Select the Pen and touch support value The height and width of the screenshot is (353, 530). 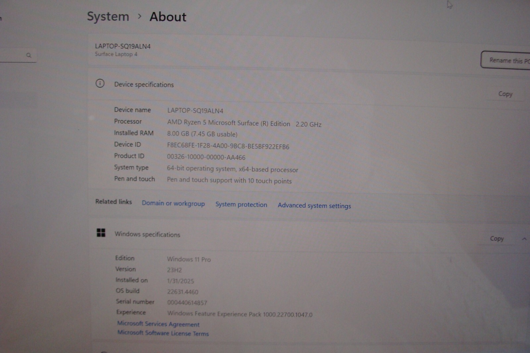229,180
